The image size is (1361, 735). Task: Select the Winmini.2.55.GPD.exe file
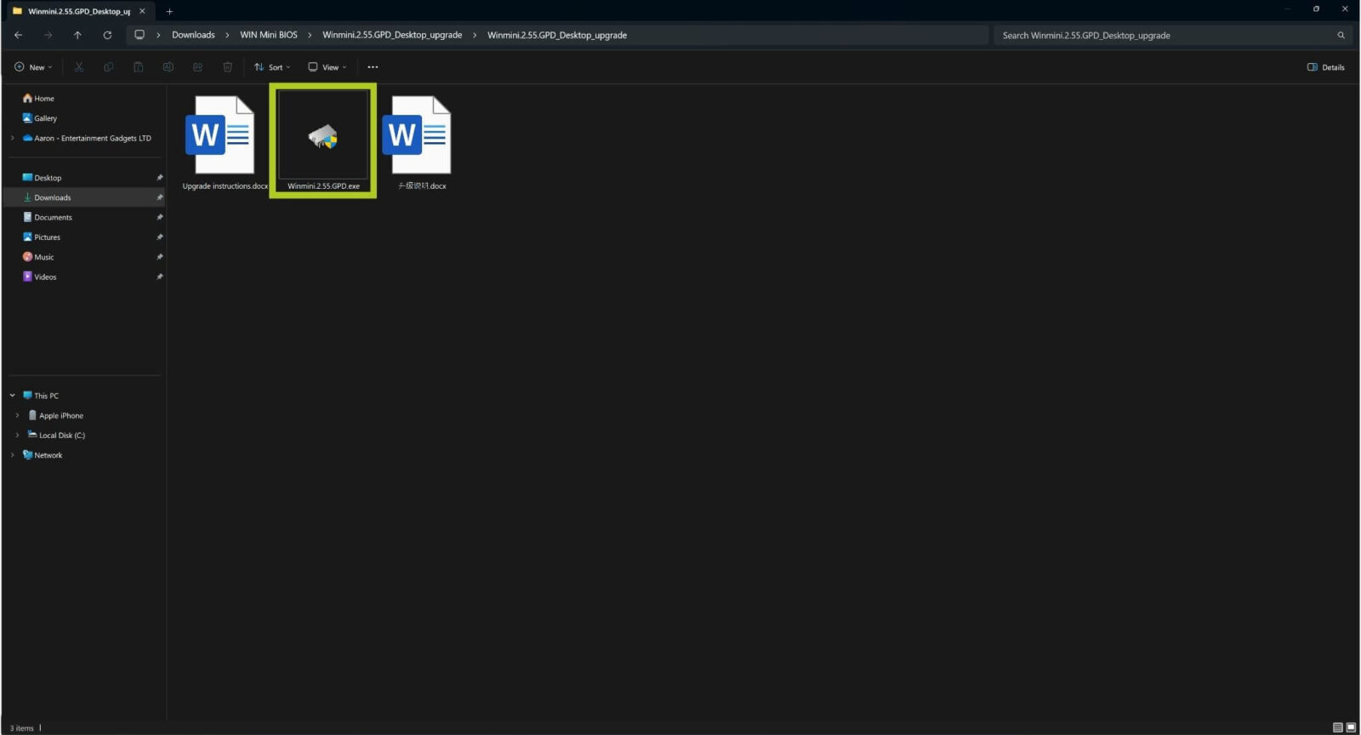pyautogui.click(x=323, y=140)
